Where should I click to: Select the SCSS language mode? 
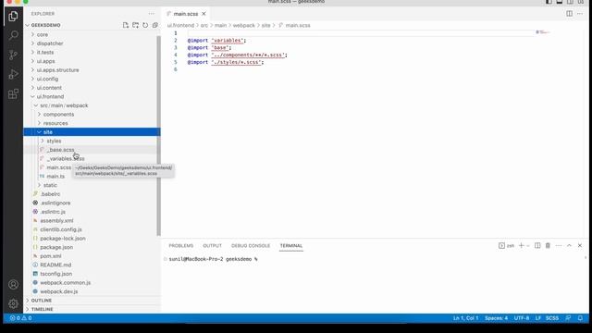[552, 318]
